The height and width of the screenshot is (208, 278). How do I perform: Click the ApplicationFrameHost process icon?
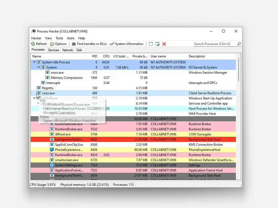(x=52, y=170)
